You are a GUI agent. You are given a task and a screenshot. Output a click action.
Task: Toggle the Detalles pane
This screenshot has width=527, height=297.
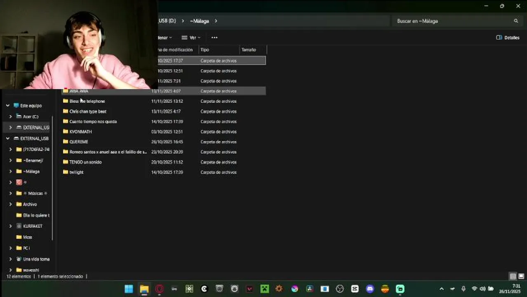508,38
